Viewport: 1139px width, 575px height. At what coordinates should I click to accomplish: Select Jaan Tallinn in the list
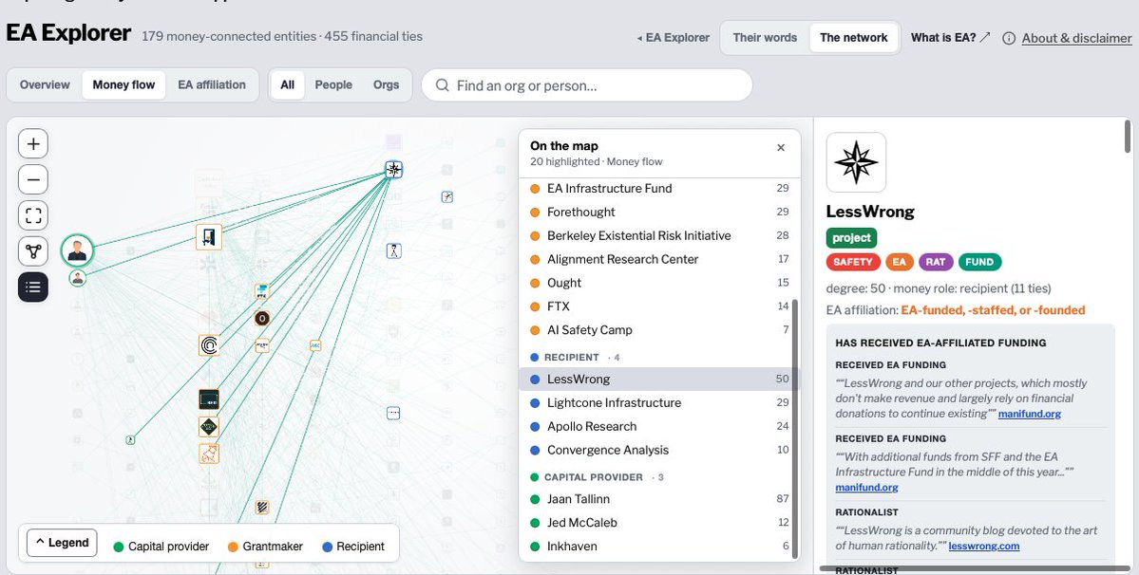pyautogui.click(x=659, y=499)
